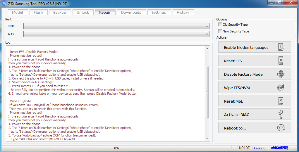Click the Android robot icon on Disable Factory Mode
The height and width of the screenshot is (152, 299).
281,74
